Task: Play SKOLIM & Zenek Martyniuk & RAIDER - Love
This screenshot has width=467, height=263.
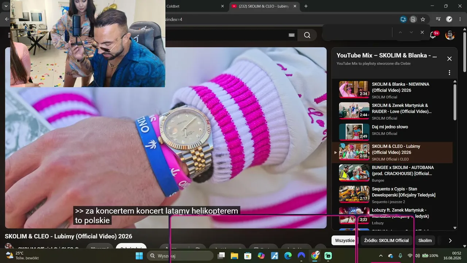Action: (x=392, y=111)
